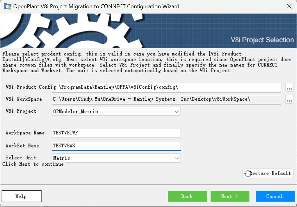
Task: Click the 'V8i WorkSpace' label
Action: (24, 99)
